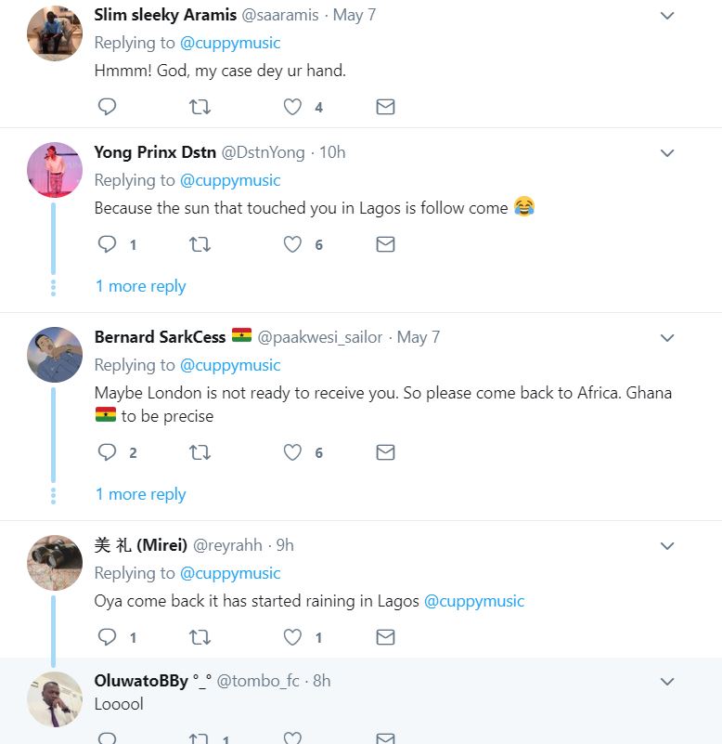Open the dropdown caret on Yong Prinx Dstn's tweet
This screenshot has height=744, width=722.
pos(667,152)
